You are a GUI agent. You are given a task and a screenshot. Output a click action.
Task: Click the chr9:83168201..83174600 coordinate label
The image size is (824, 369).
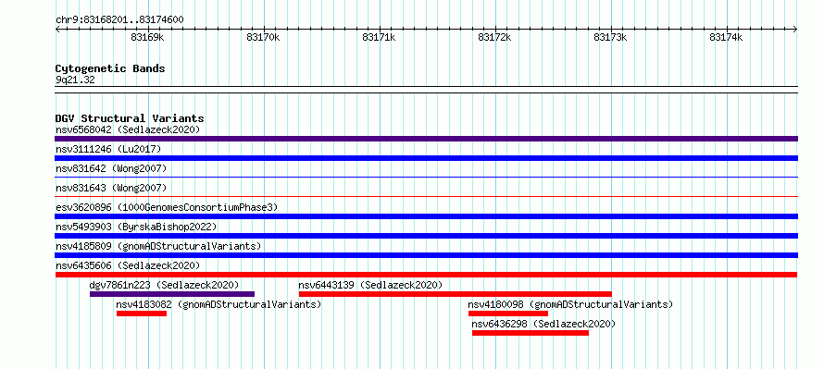pyautogui.click(x=119, y=20)
